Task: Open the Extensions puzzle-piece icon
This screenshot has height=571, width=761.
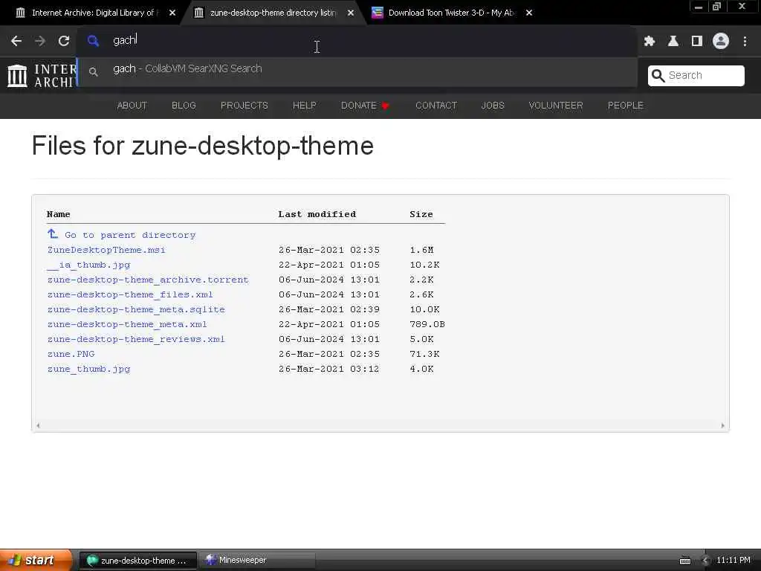Action: (650, 42)
